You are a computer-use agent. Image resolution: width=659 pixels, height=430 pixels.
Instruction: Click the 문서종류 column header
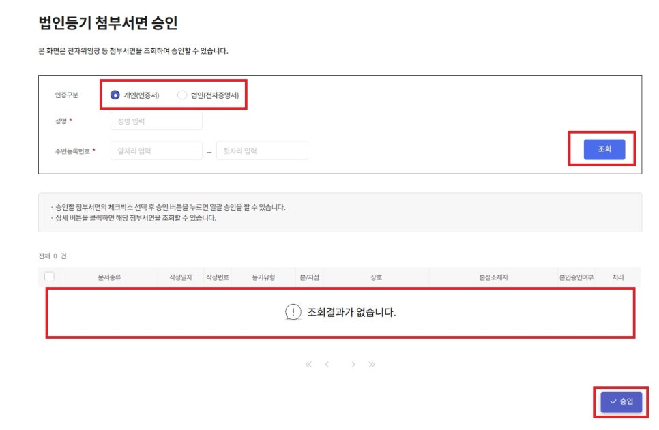(x=109, y=277)
